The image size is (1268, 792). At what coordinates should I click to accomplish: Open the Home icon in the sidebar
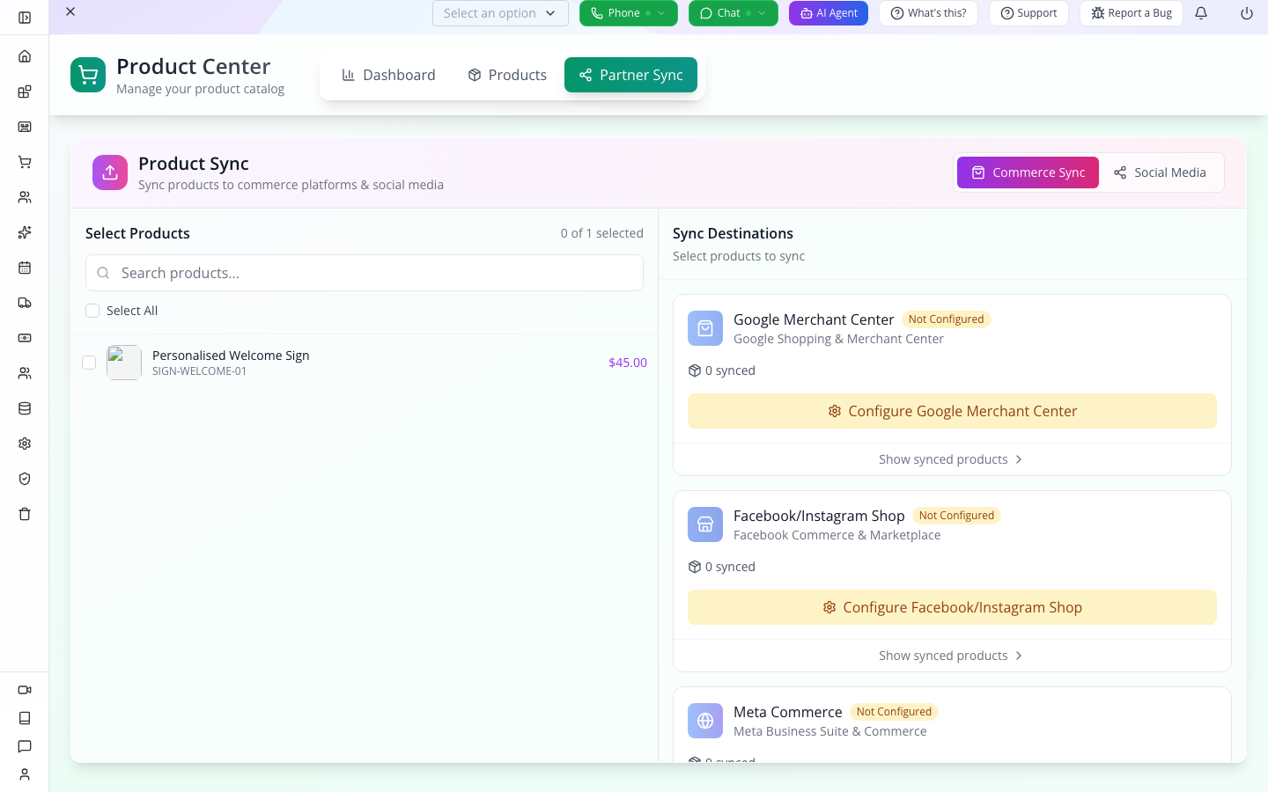click(x=25, y=56)
